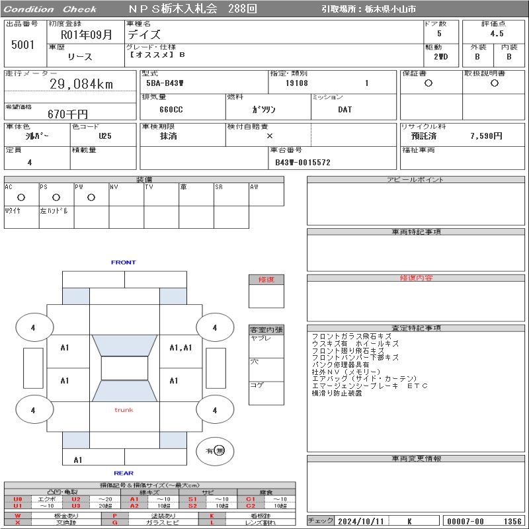529x529 pixels.
Task: Select engine displacement '660CC'
Action: point(171,110)
